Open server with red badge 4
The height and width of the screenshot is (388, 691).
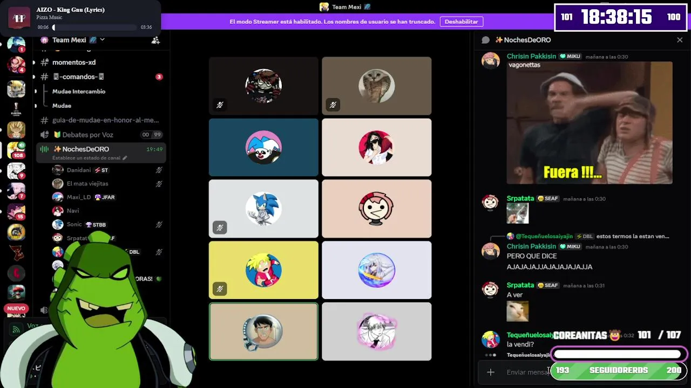coord(16,65)
